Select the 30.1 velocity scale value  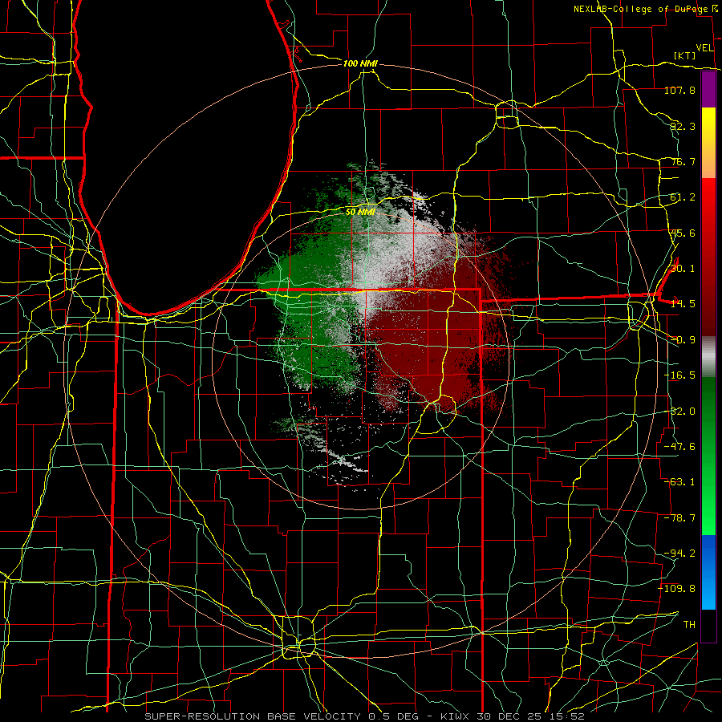(683, 269)
